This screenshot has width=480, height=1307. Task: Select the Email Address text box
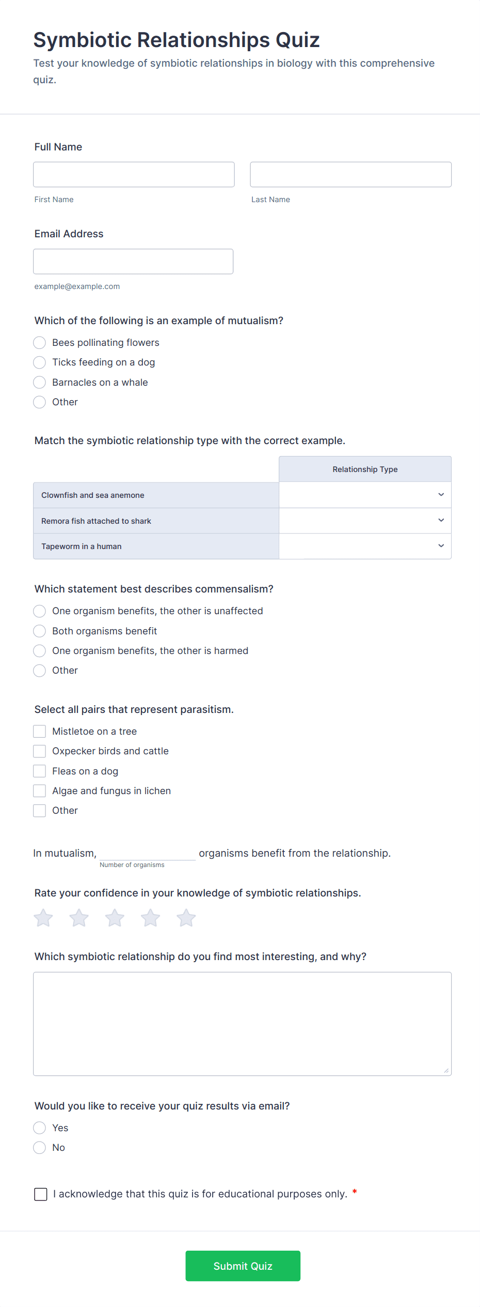133,261
